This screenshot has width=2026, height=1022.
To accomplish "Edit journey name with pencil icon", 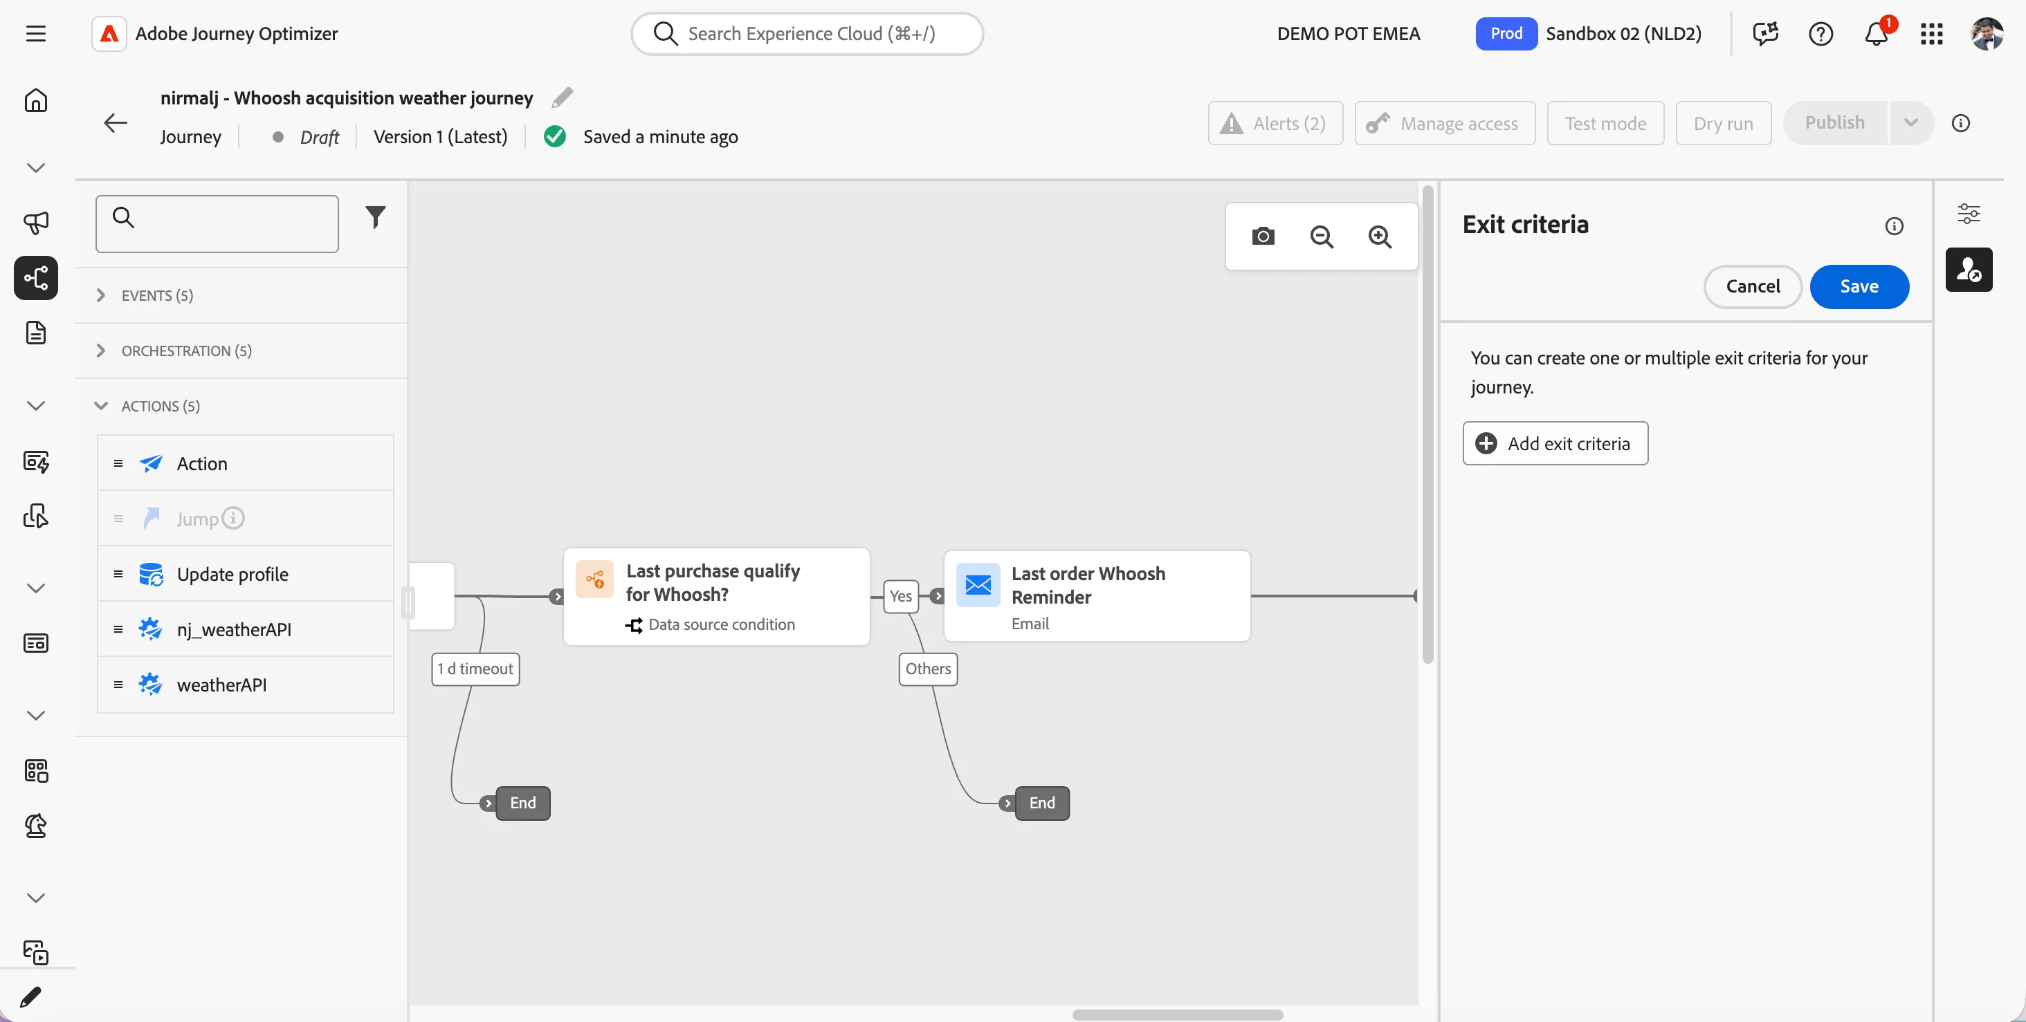I will click(x=563, y=97).
